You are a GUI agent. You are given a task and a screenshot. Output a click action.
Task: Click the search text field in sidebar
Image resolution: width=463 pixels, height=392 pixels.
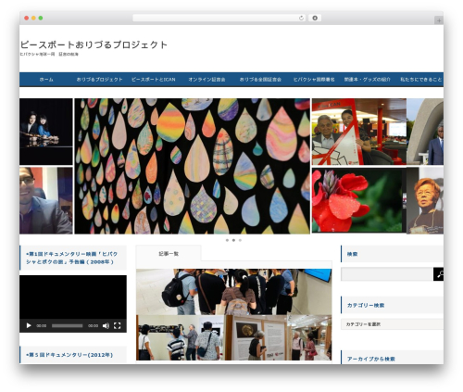(x=387, y=274)
